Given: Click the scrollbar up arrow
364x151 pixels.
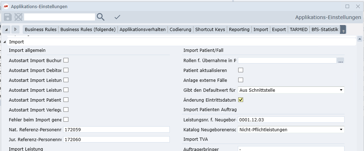Looking at the screenshot, I should [359, 39].
